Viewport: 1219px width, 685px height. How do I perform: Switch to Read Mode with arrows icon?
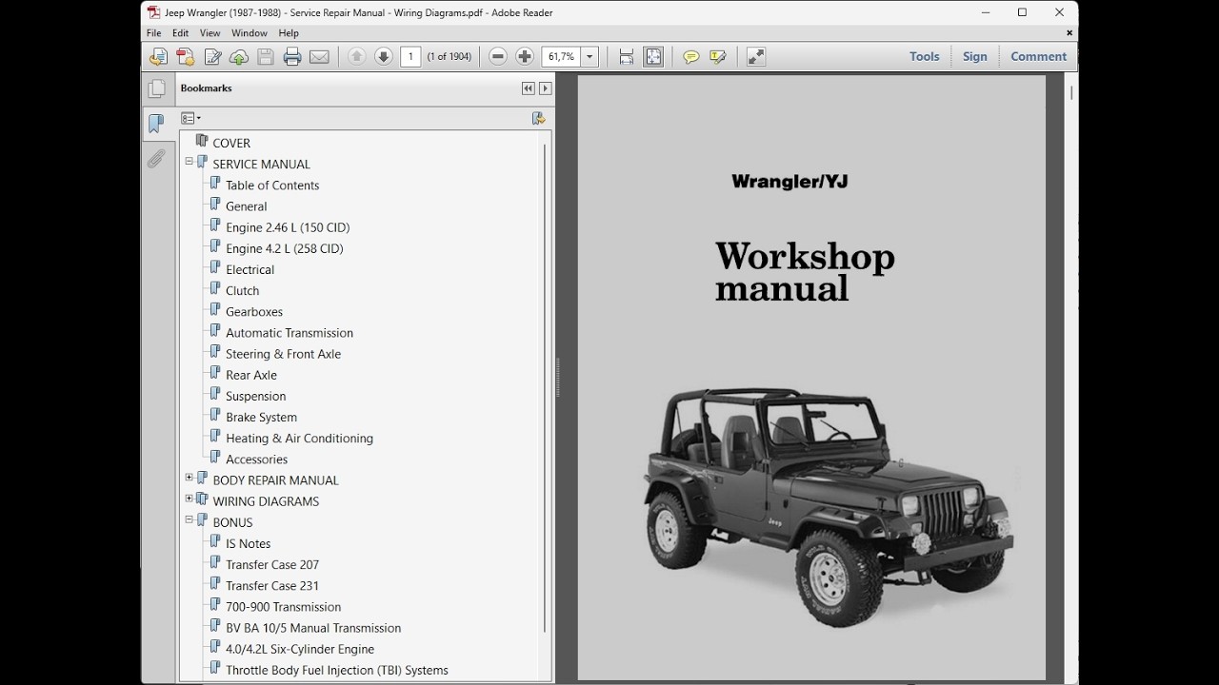pyautogui.click(x=756, y=57)
